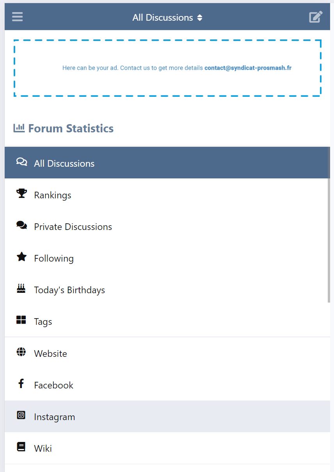The height and width of the screenshot is (472, 334).
Task: Click the Facebook logo icon
Action: (21, 384)
